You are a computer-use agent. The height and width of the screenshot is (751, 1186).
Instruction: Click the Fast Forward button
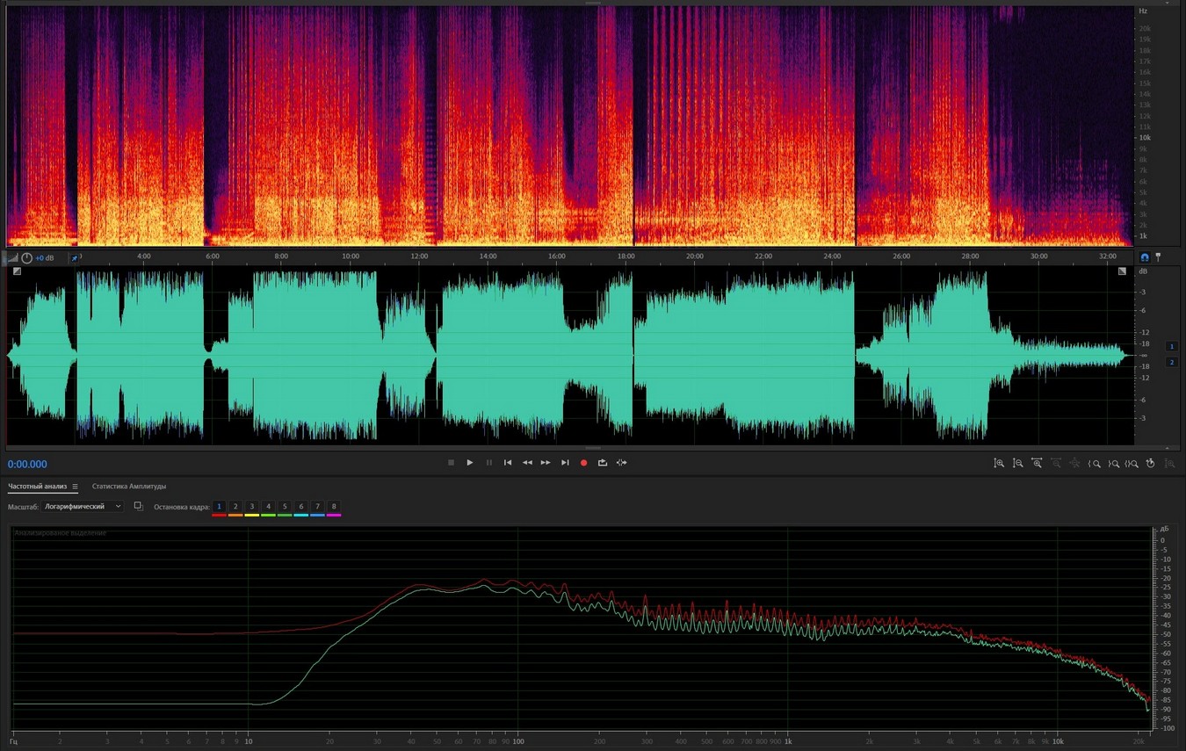coord(546,463)
